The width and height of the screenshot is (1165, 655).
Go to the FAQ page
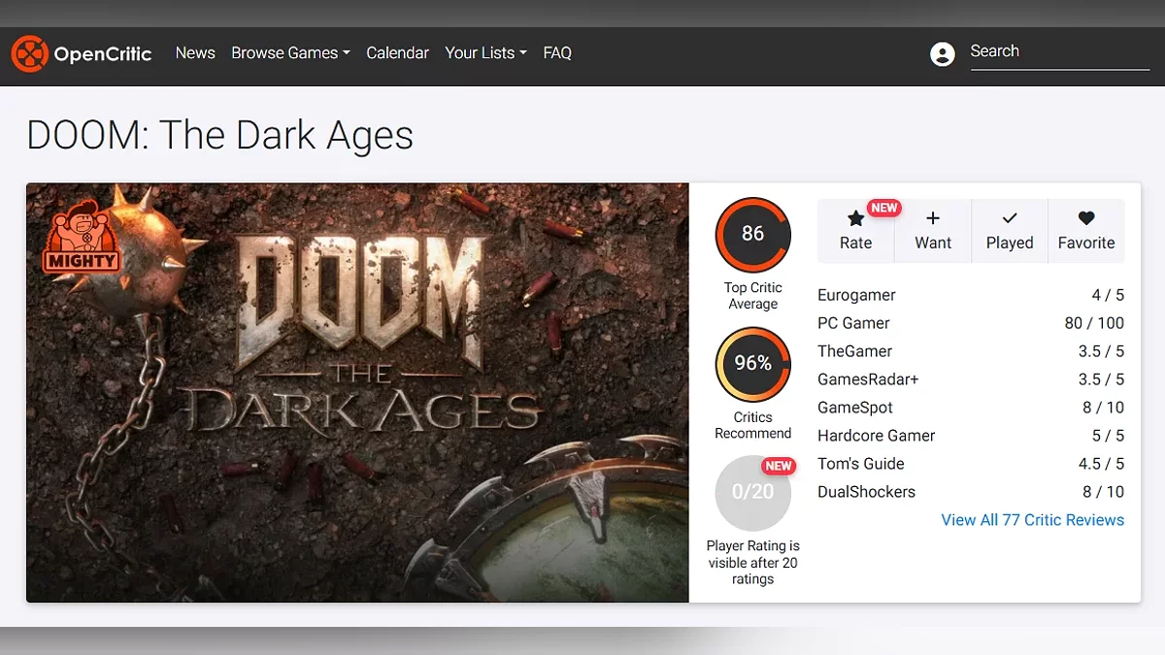point(557,53)
